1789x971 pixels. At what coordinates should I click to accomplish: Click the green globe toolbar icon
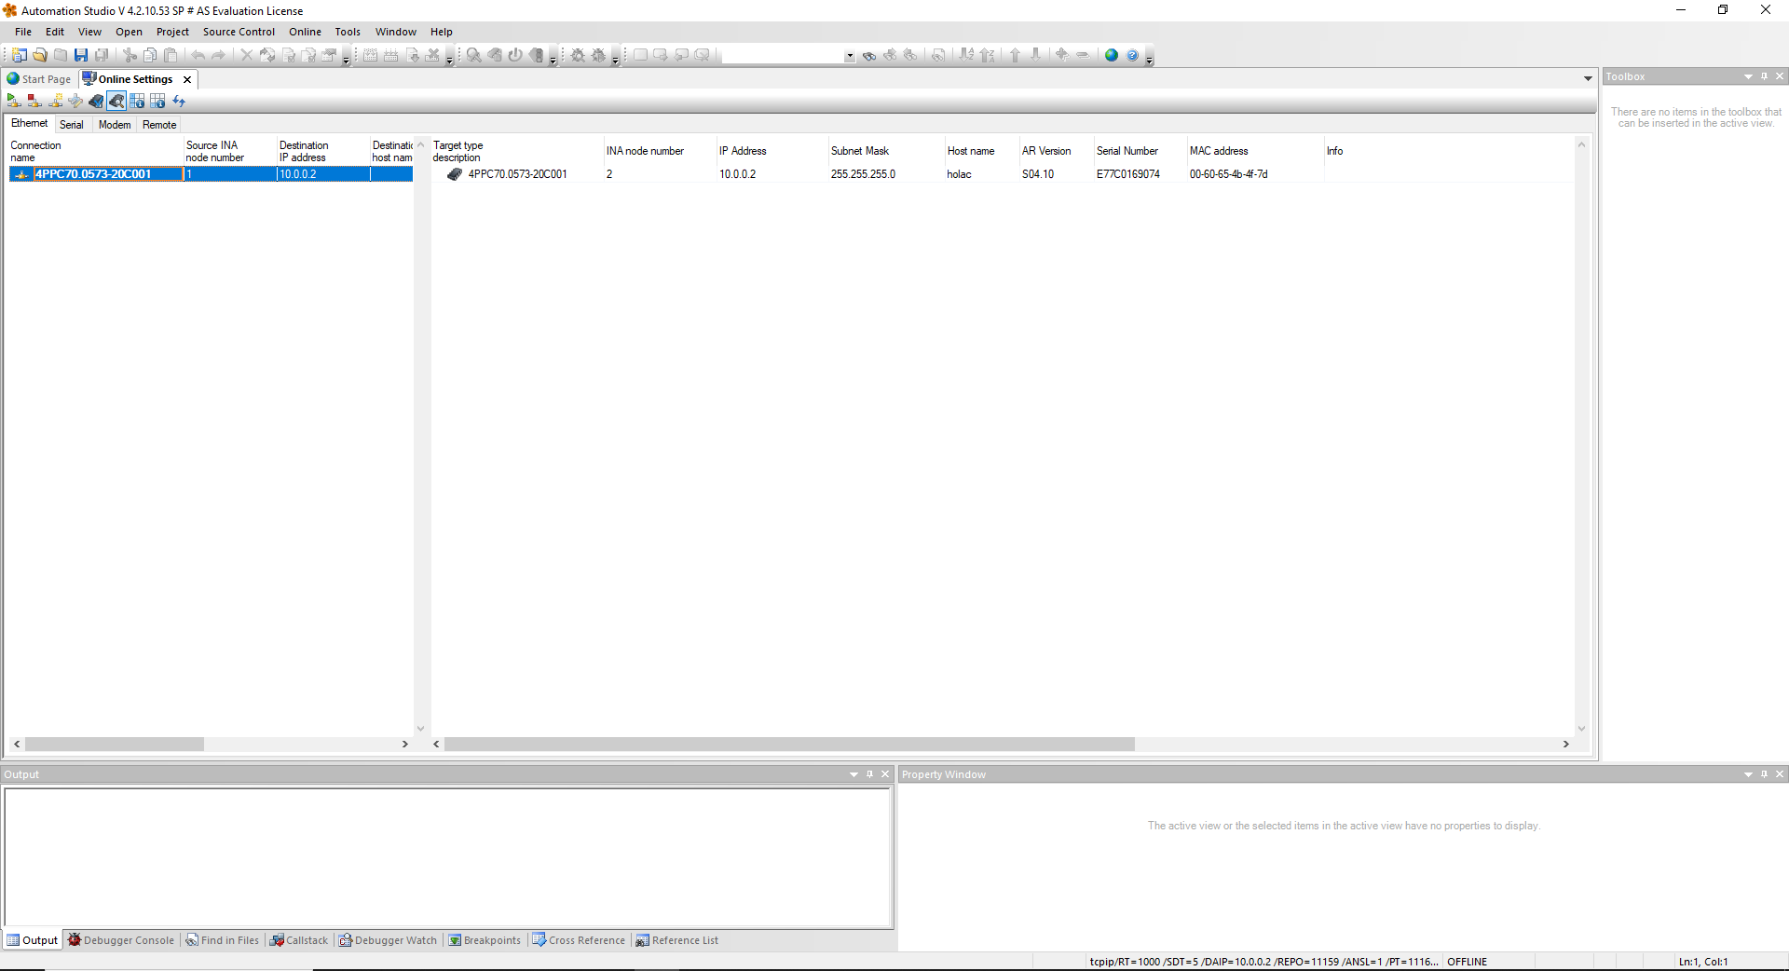(1112, 55)
